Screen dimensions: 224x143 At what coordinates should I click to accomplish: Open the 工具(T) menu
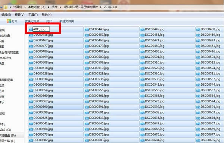point(33,15)
